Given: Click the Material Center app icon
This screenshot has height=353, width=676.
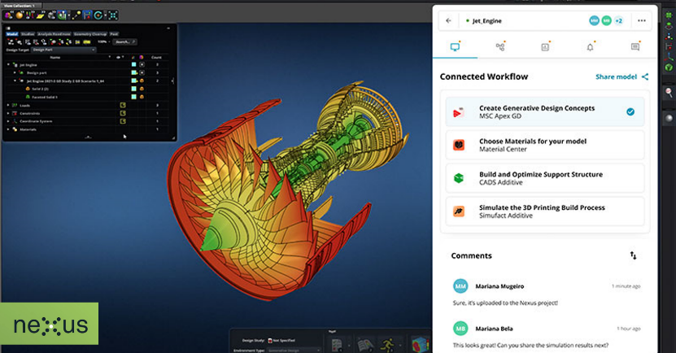Looking at the screenshot, I should pyautogui.click(x=459, y=146).
